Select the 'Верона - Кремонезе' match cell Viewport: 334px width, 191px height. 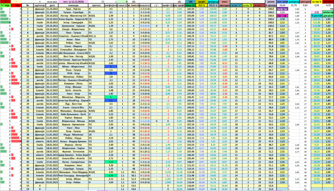click(73, 124)
